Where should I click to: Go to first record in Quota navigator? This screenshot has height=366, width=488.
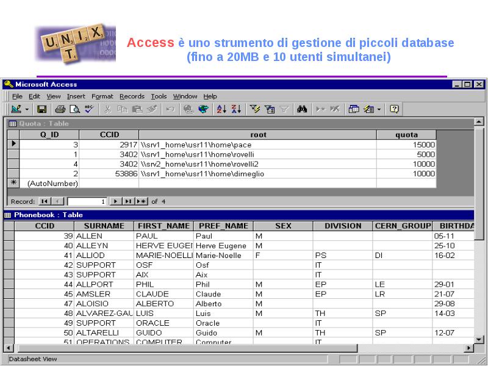click(45, 201)
